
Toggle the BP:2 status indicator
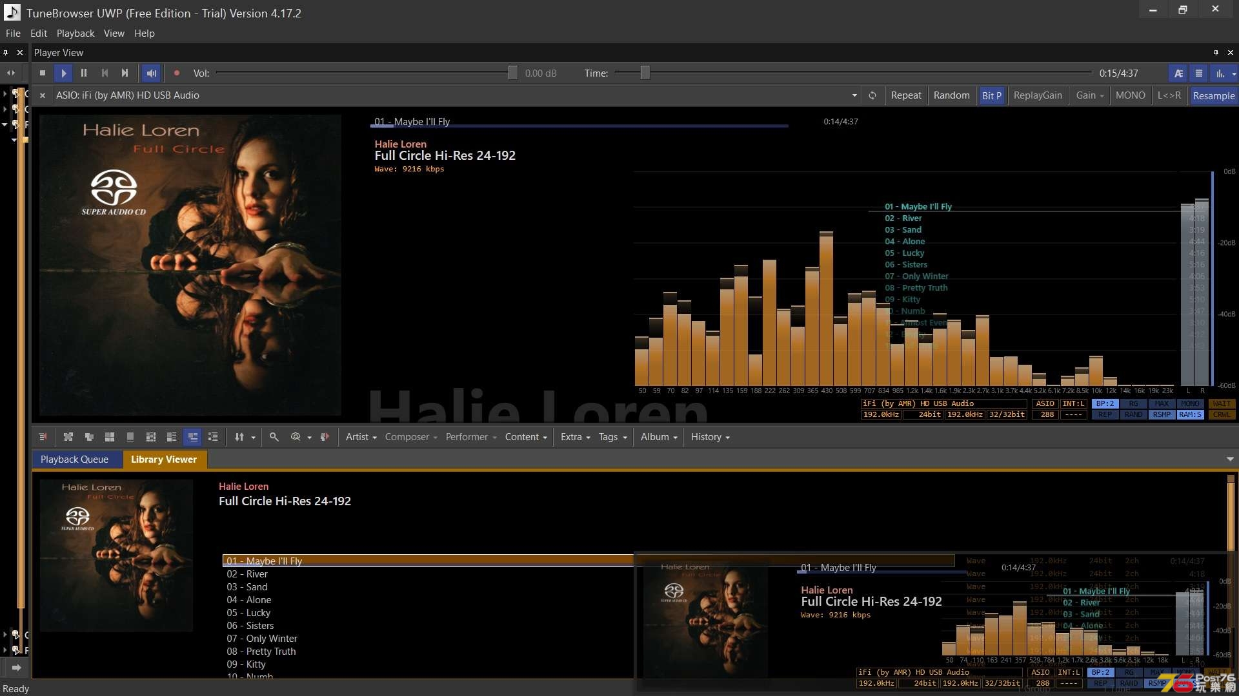coord(1105,404)
